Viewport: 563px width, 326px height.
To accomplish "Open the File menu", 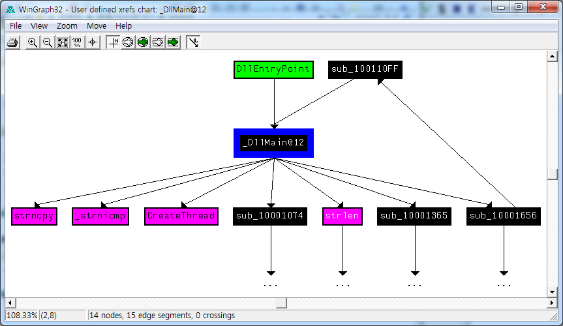I will pos(16,26).
